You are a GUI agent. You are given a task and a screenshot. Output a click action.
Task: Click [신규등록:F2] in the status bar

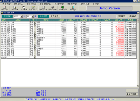pos(45,99)
